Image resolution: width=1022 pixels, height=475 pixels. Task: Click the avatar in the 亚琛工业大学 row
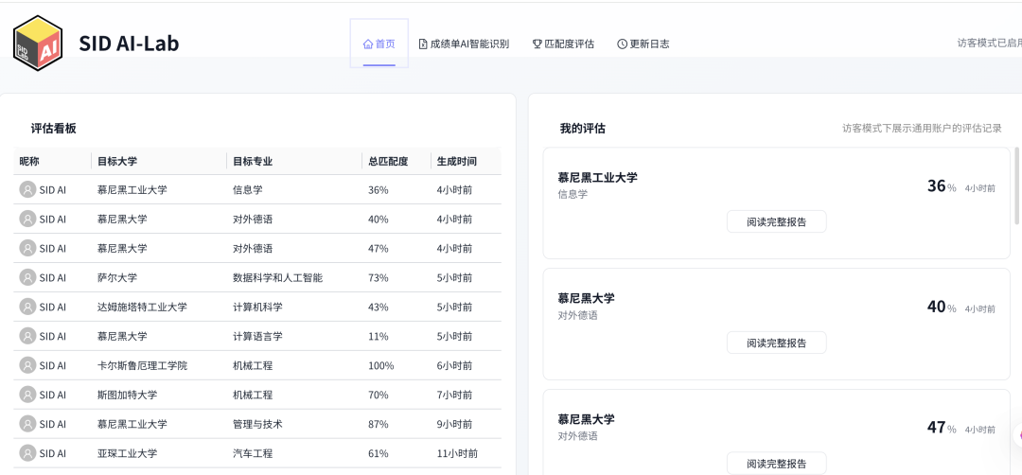click(x=27, y=453)
